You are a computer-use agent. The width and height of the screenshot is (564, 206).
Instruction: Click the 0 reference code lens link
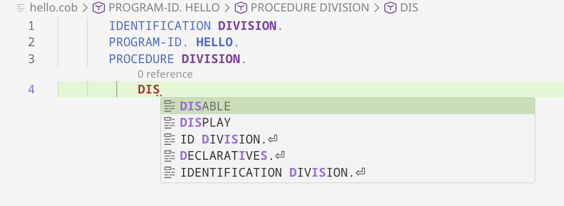point(165,74)
